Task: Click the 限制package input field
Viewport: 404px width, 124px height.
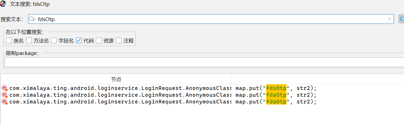Action: [x=203, y=62]
